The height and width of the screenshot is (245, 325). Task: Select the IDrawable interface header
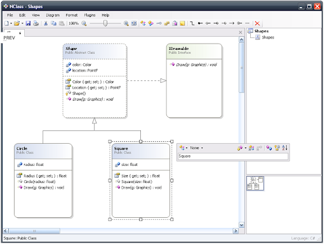click(x=194, y=51)
